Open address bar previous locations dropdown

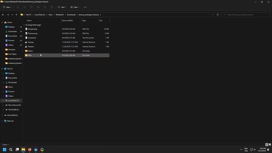213,15
